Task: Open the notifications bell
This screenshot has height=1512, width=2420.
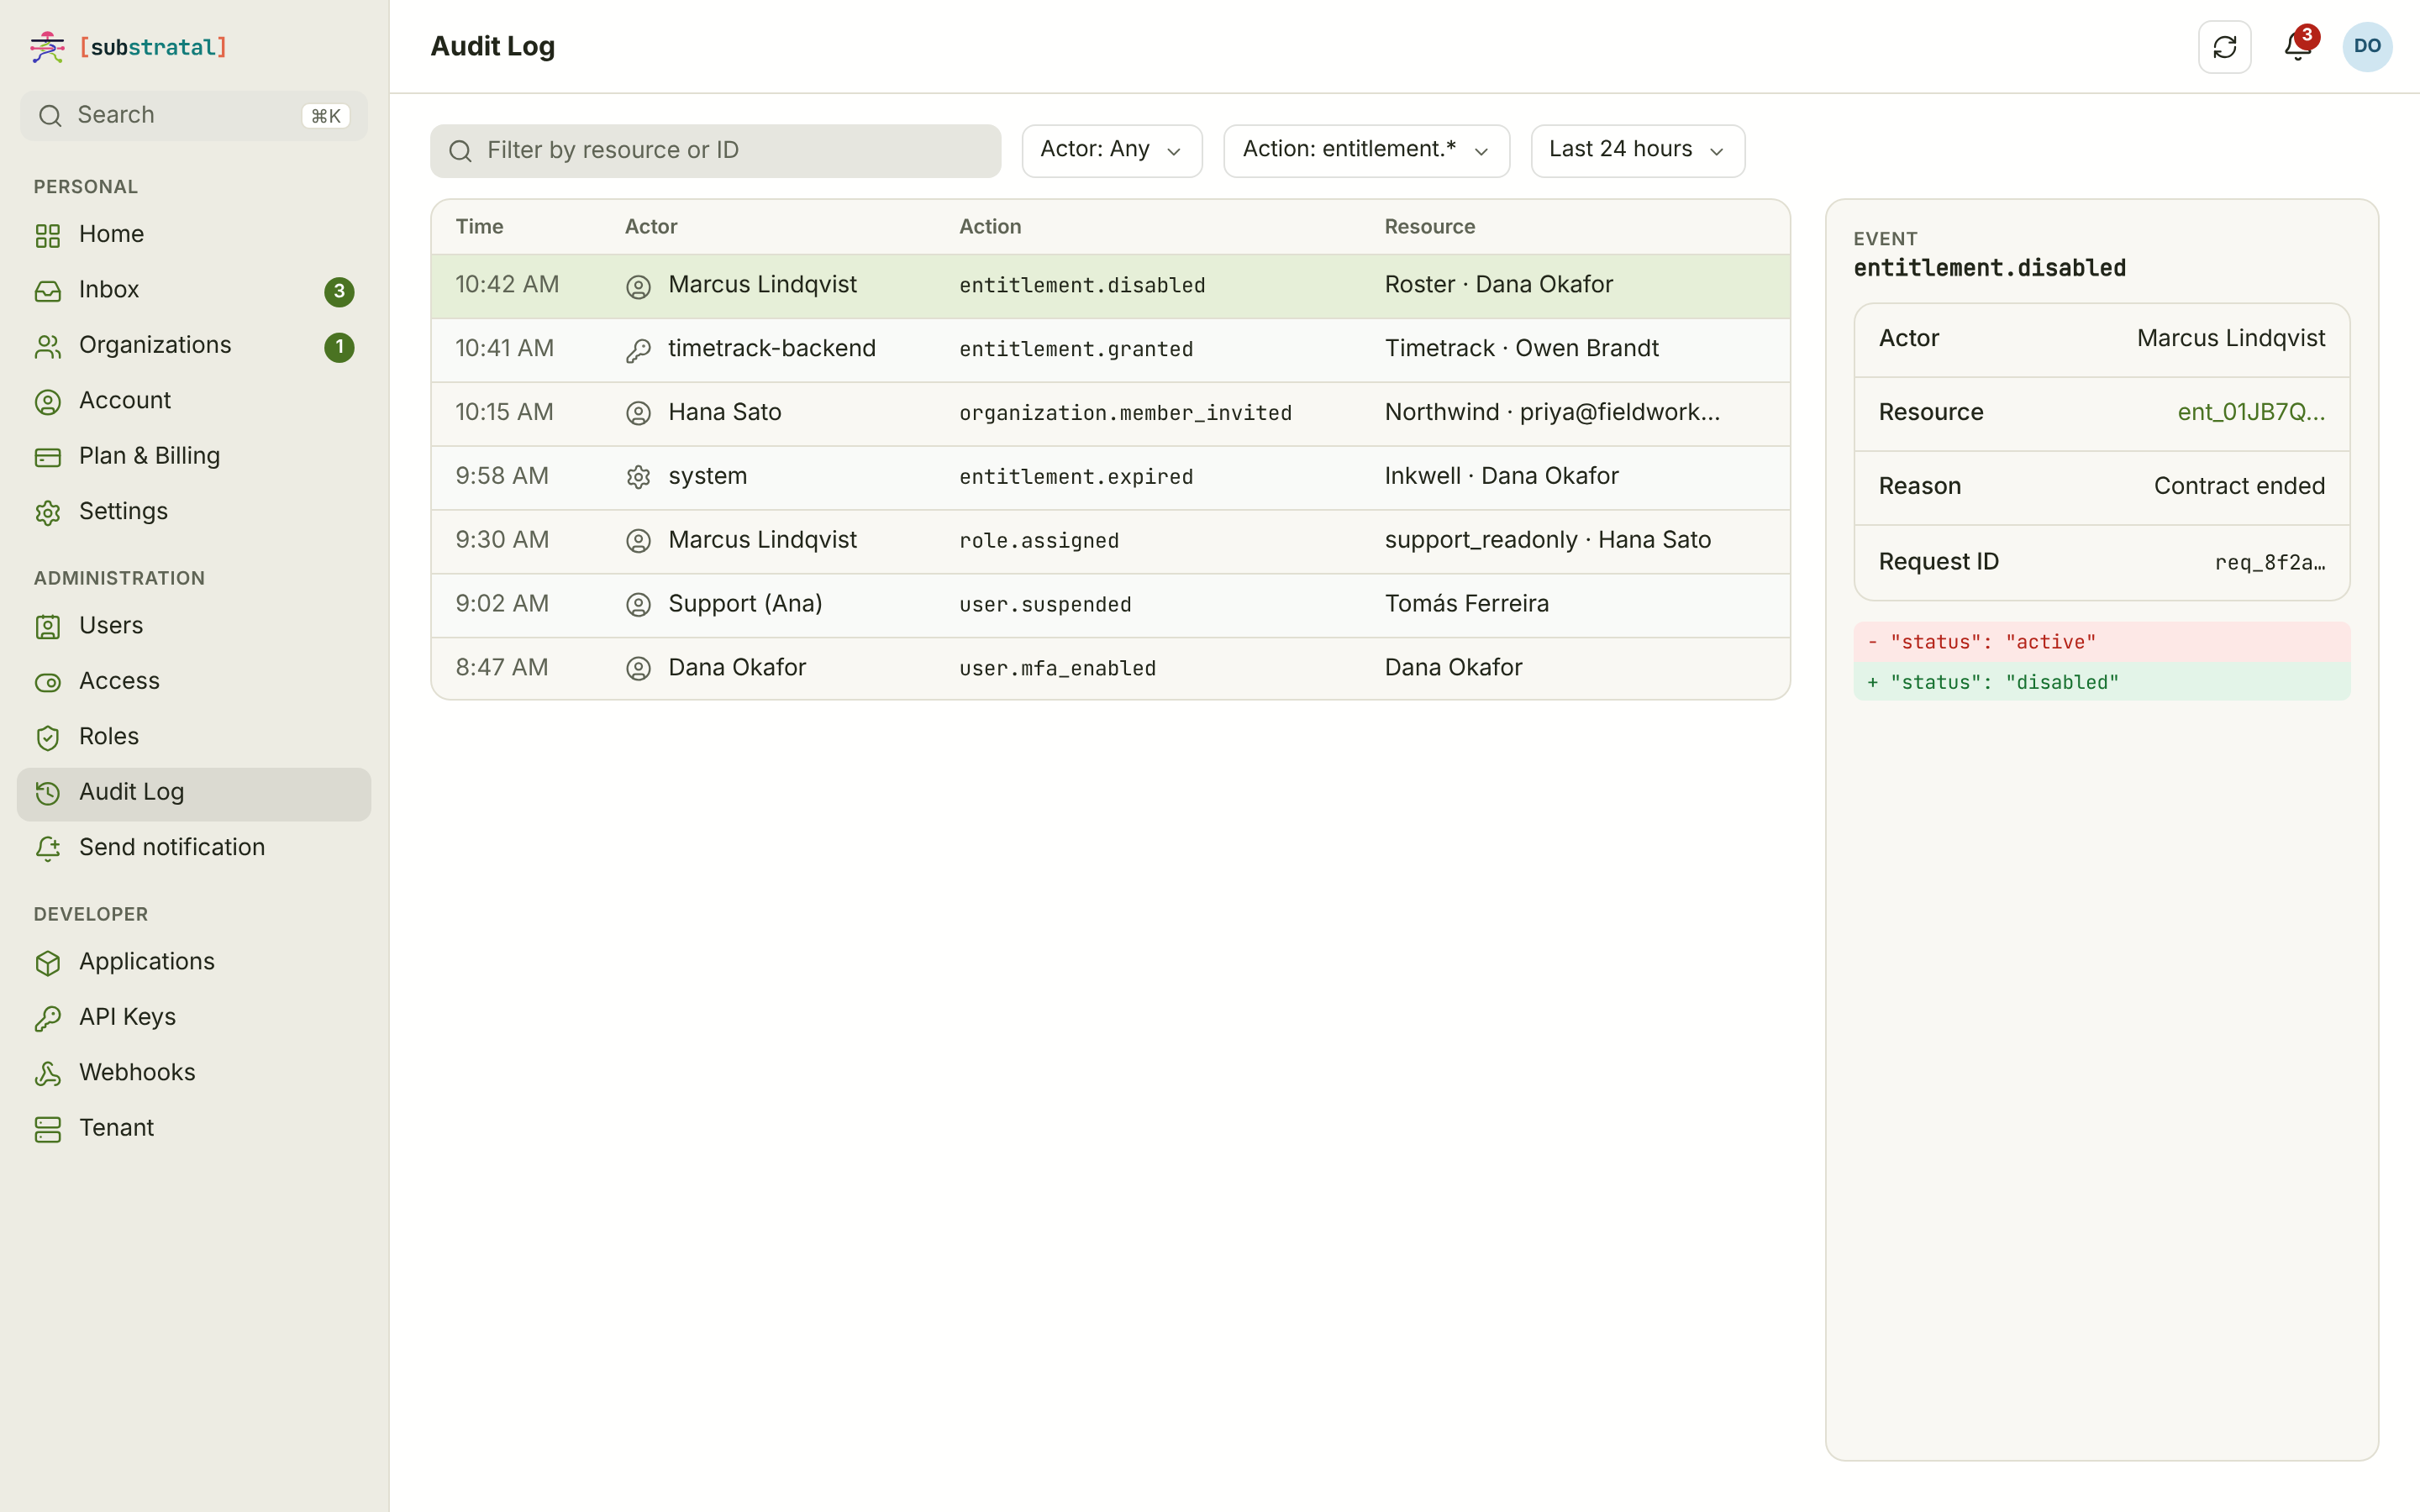Action: click(2297, 47)
